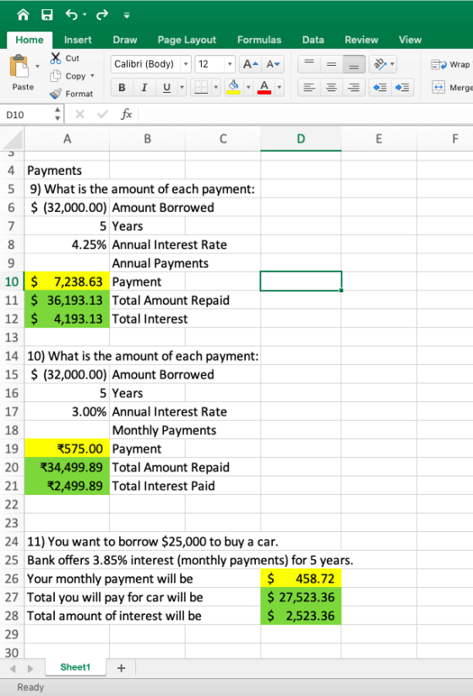Image resolution: width=473 pixels, height=696 pixels.
Task: Select the $7,238.63 payment cell
Action: click(67, 282)
